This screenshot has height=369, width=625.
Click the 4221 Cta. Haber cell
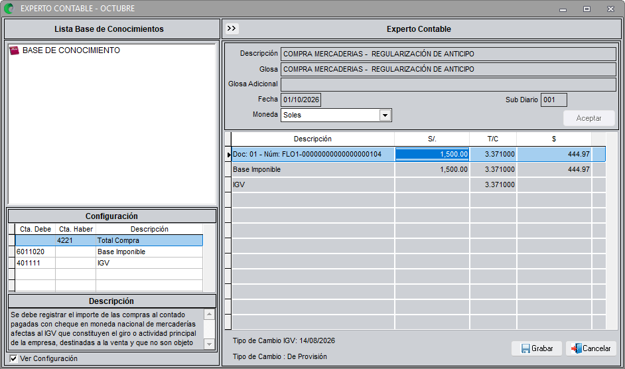[x=76, y=240]
